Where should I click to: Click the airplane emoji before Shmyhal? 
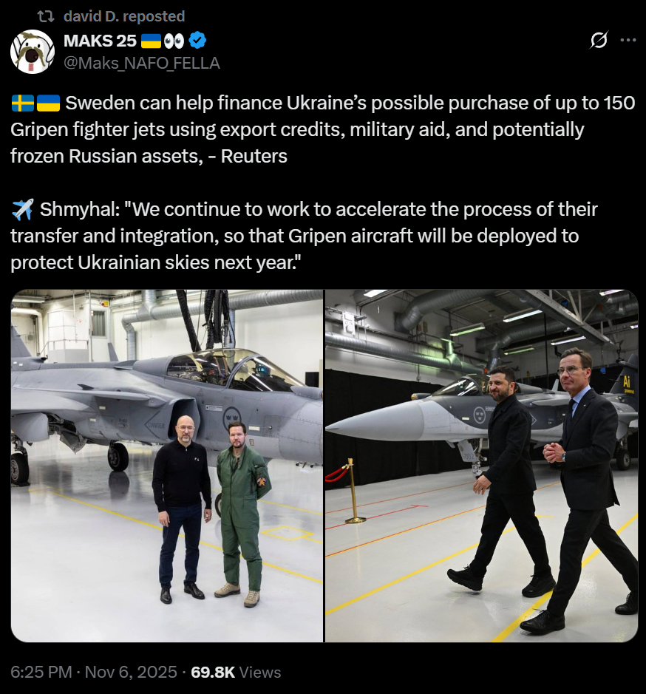click(x=22, y=209)
